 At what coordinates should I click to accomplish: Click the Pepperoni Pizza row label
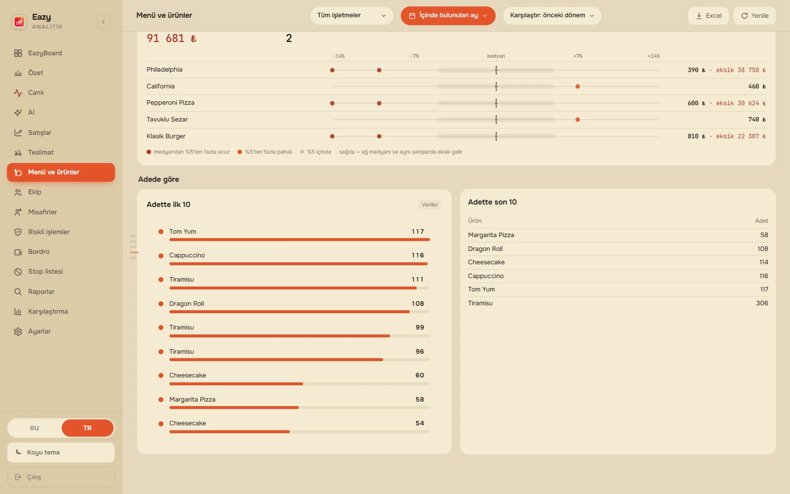(170, 103)
